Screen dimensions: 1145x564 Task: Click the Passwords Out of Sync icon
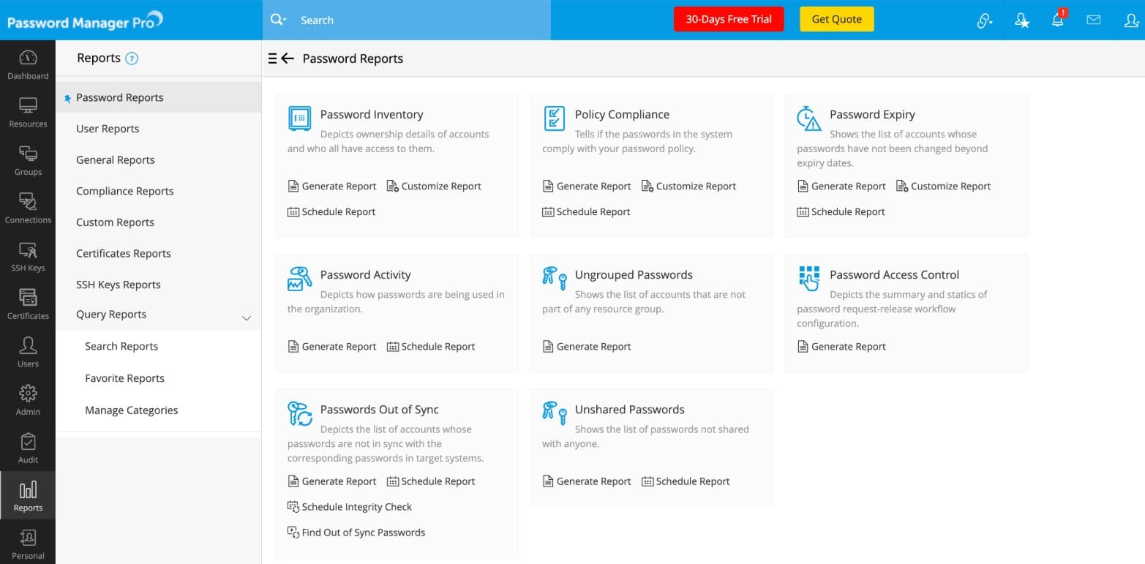tap(300, 413)
